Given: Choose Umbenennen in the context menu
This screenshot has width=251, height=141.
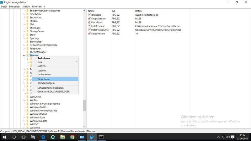Looking at the screenshot, I should click(x=55, y=74).
